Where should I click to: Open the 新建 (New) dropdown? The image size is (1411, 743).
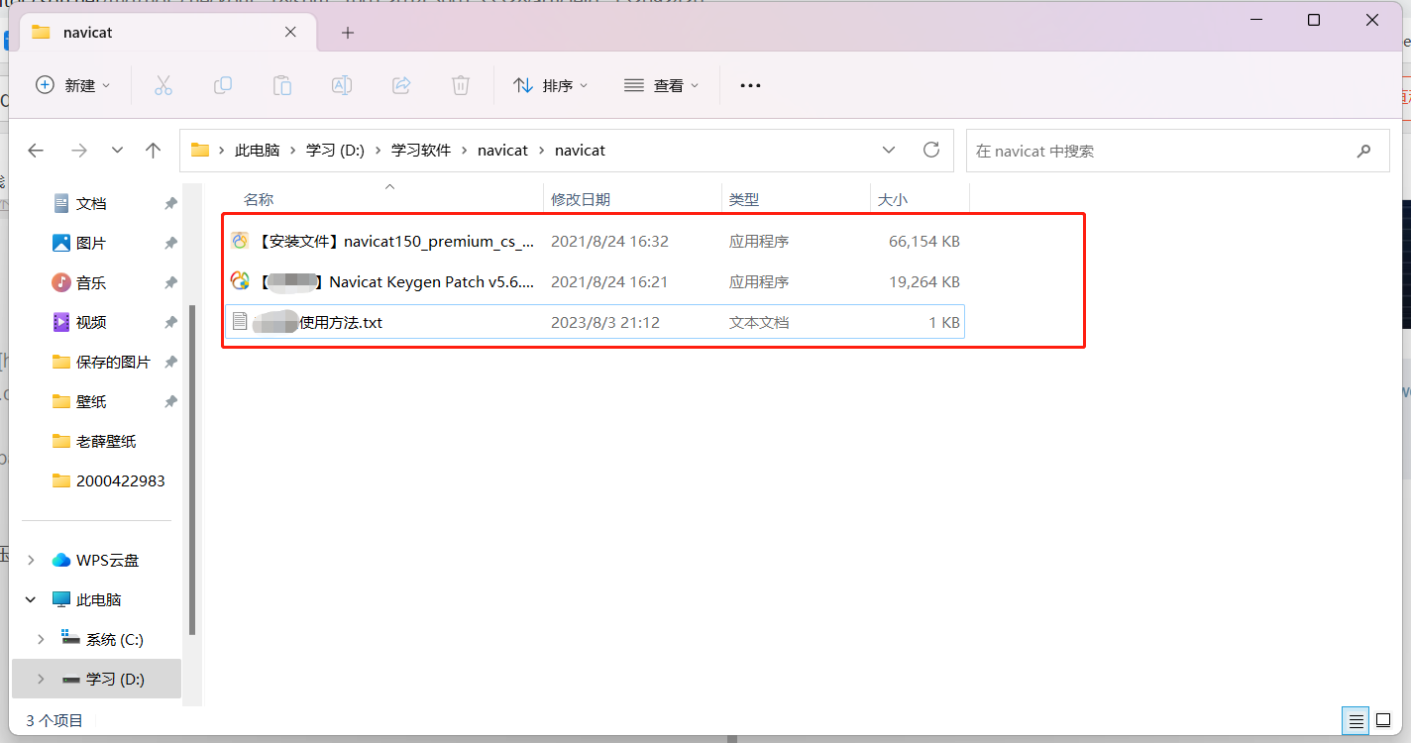(x=73, y=85)
